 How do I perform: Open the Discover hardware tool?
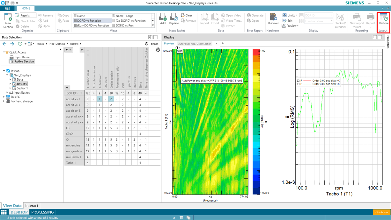(273, 19)
